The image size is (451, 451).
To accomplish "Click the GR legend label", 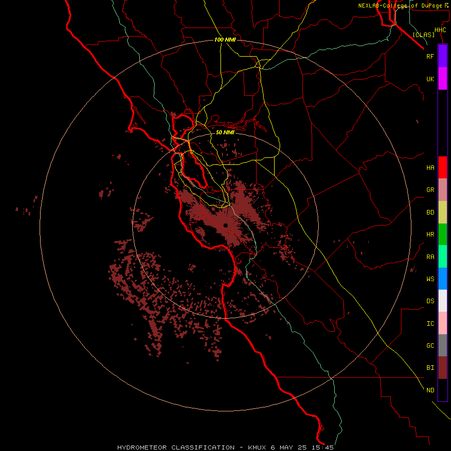I will click(x=430, y=190).
